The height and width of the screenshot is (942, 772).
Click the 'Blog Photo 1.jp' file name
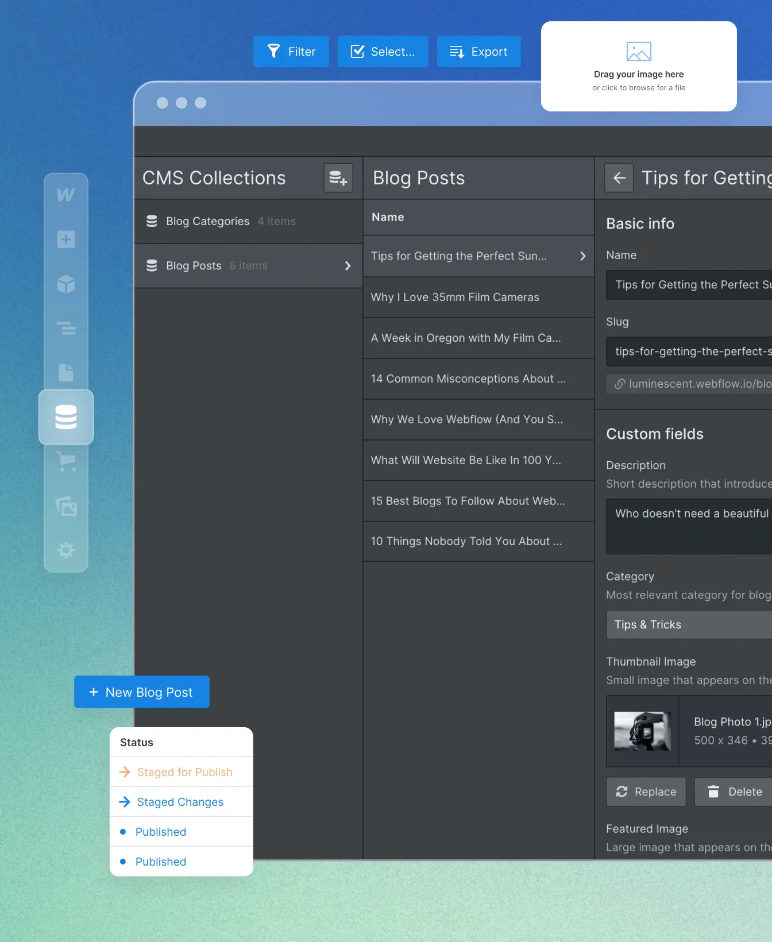pos(733,722)
